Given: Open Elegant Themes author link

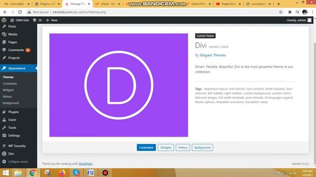Looking at the screenshot, I should [213, 55].
